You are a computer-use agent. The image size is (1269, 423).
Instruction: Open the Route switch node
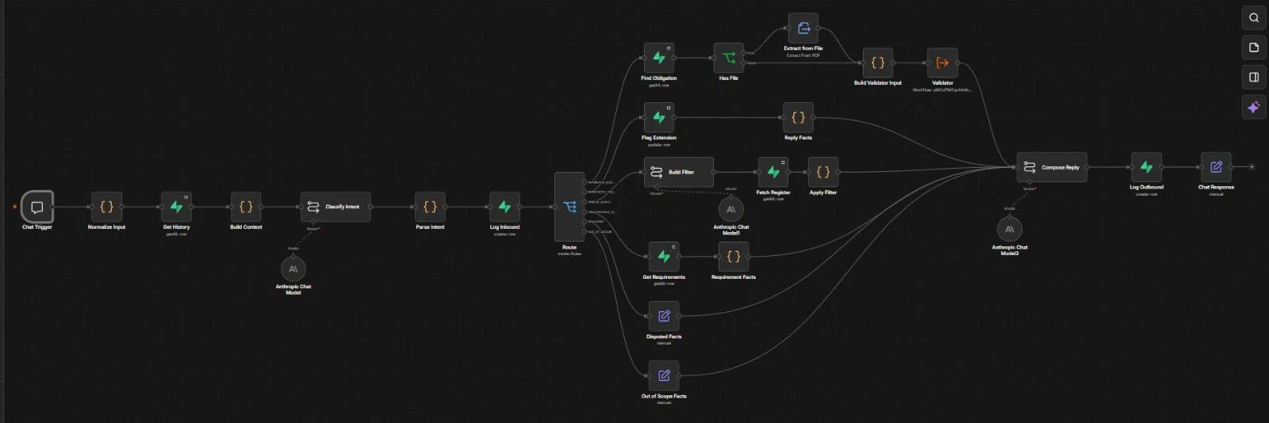(569, 207)
